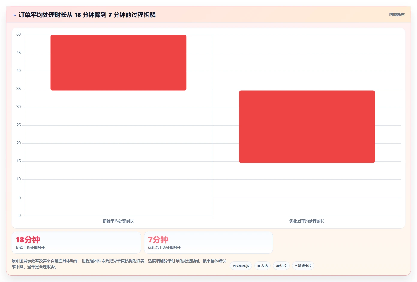Click the Chart.js tag chip
417x282 pixels.
click(x=241, y=266)
